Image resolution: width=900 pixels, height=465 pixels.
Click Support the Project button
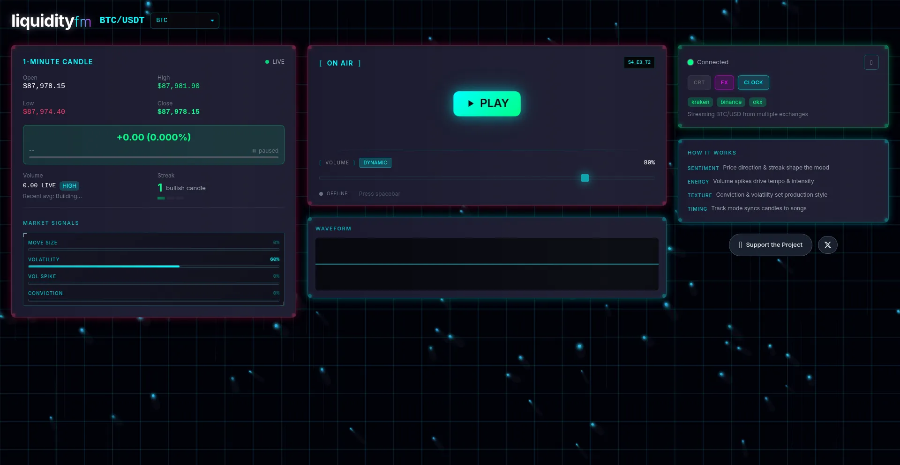(x=770, y=245)
